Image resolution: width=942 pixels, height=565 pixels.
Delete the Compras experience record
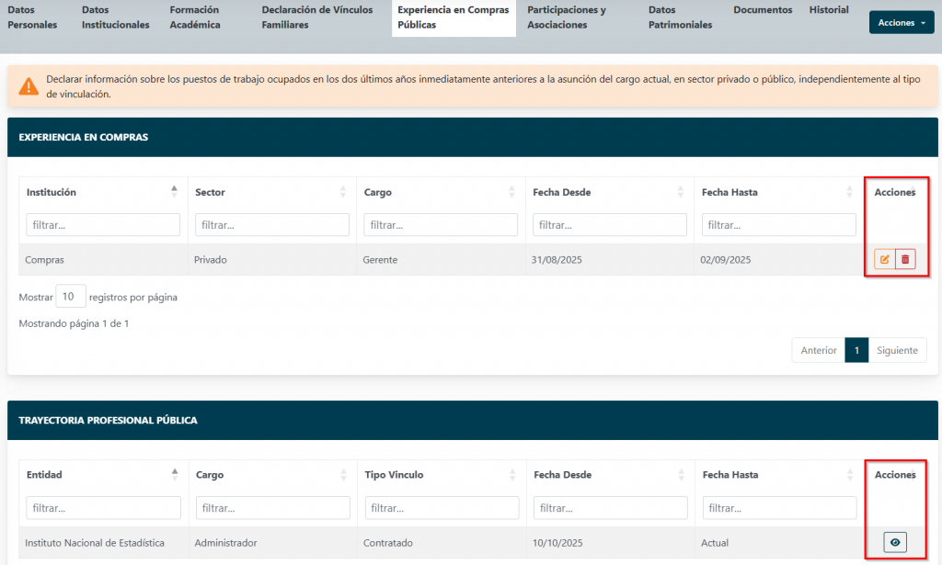[x=905, y=260]
